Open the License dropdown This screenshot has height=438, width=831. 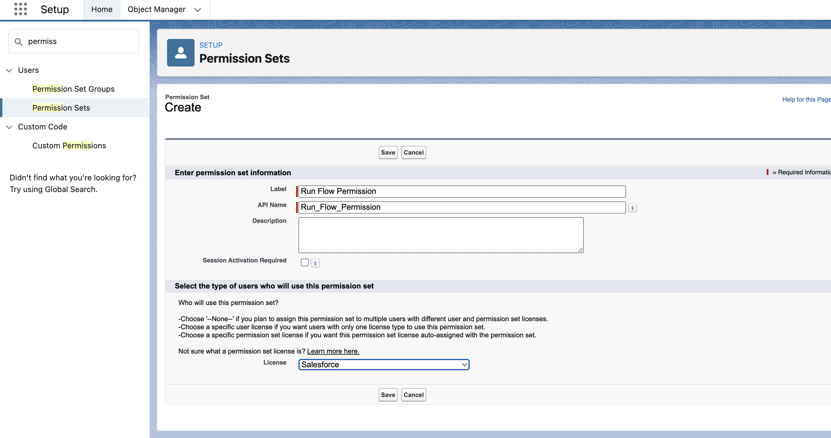pyautogui.click(x=383, y=364)
